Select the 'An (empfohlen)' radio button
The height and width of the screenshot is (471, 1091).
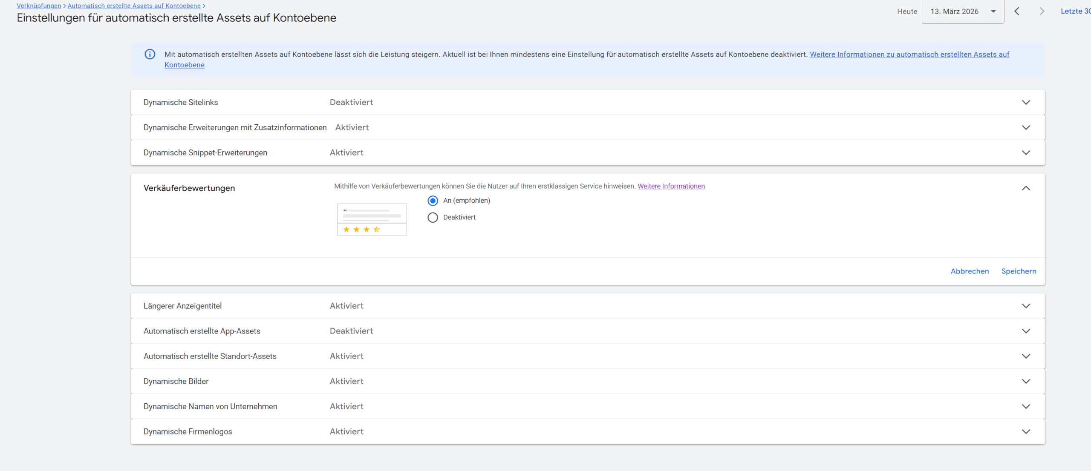(x=433, y=201)
